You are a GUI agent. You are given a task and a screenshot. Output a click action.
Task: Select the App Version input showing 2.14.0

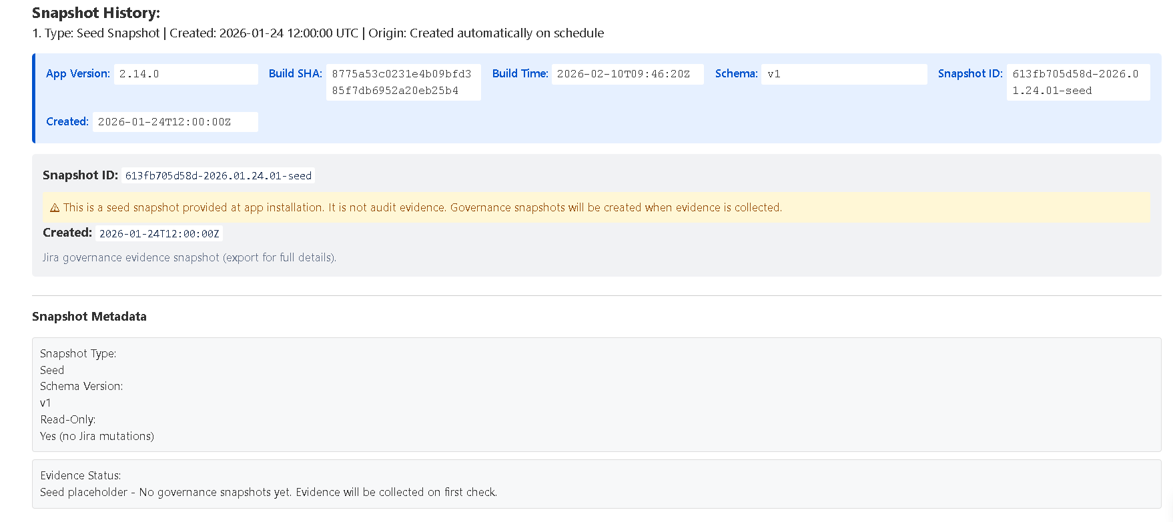click(186, 74)
